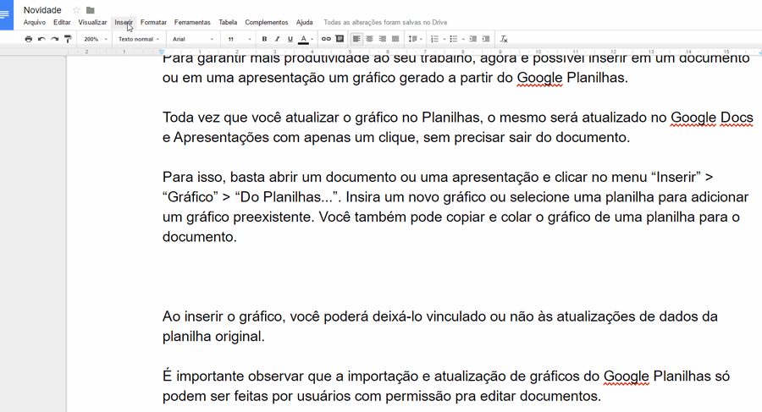This screenshot has height=412, width=762.
Task: Expand bulleted list options arrow
Action: tap(463, 39)
